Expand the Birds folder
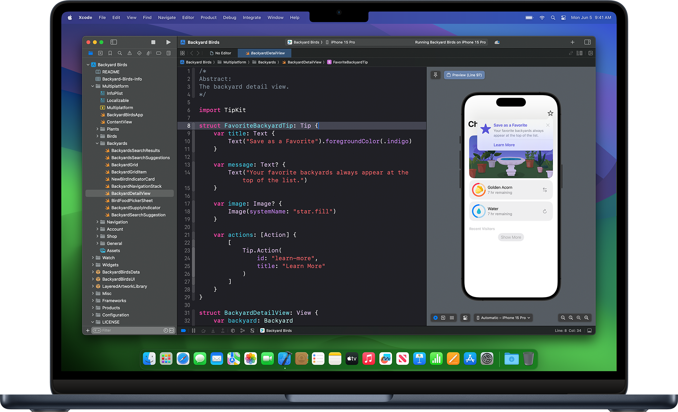Viewport: 678px width, 412px height. [97, 136]
